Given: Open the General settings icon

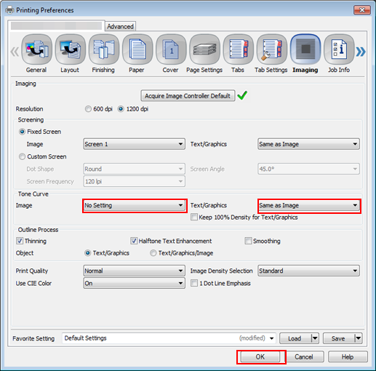Looking at the screenshot, I should [36, 49].
